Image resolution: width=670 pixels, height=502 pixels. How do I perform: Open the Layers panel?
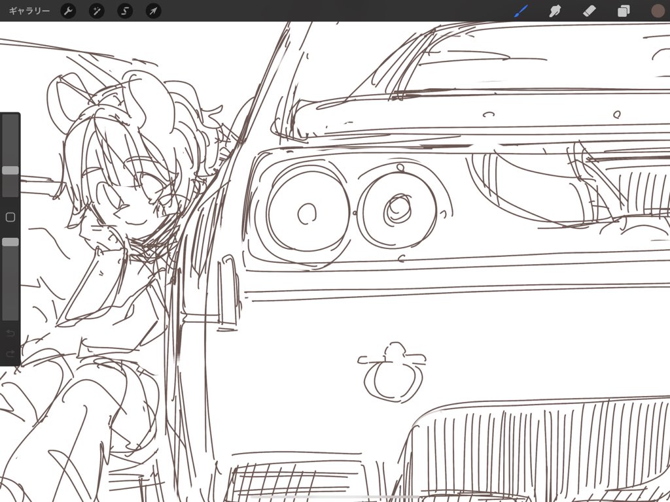coord(624,10)
